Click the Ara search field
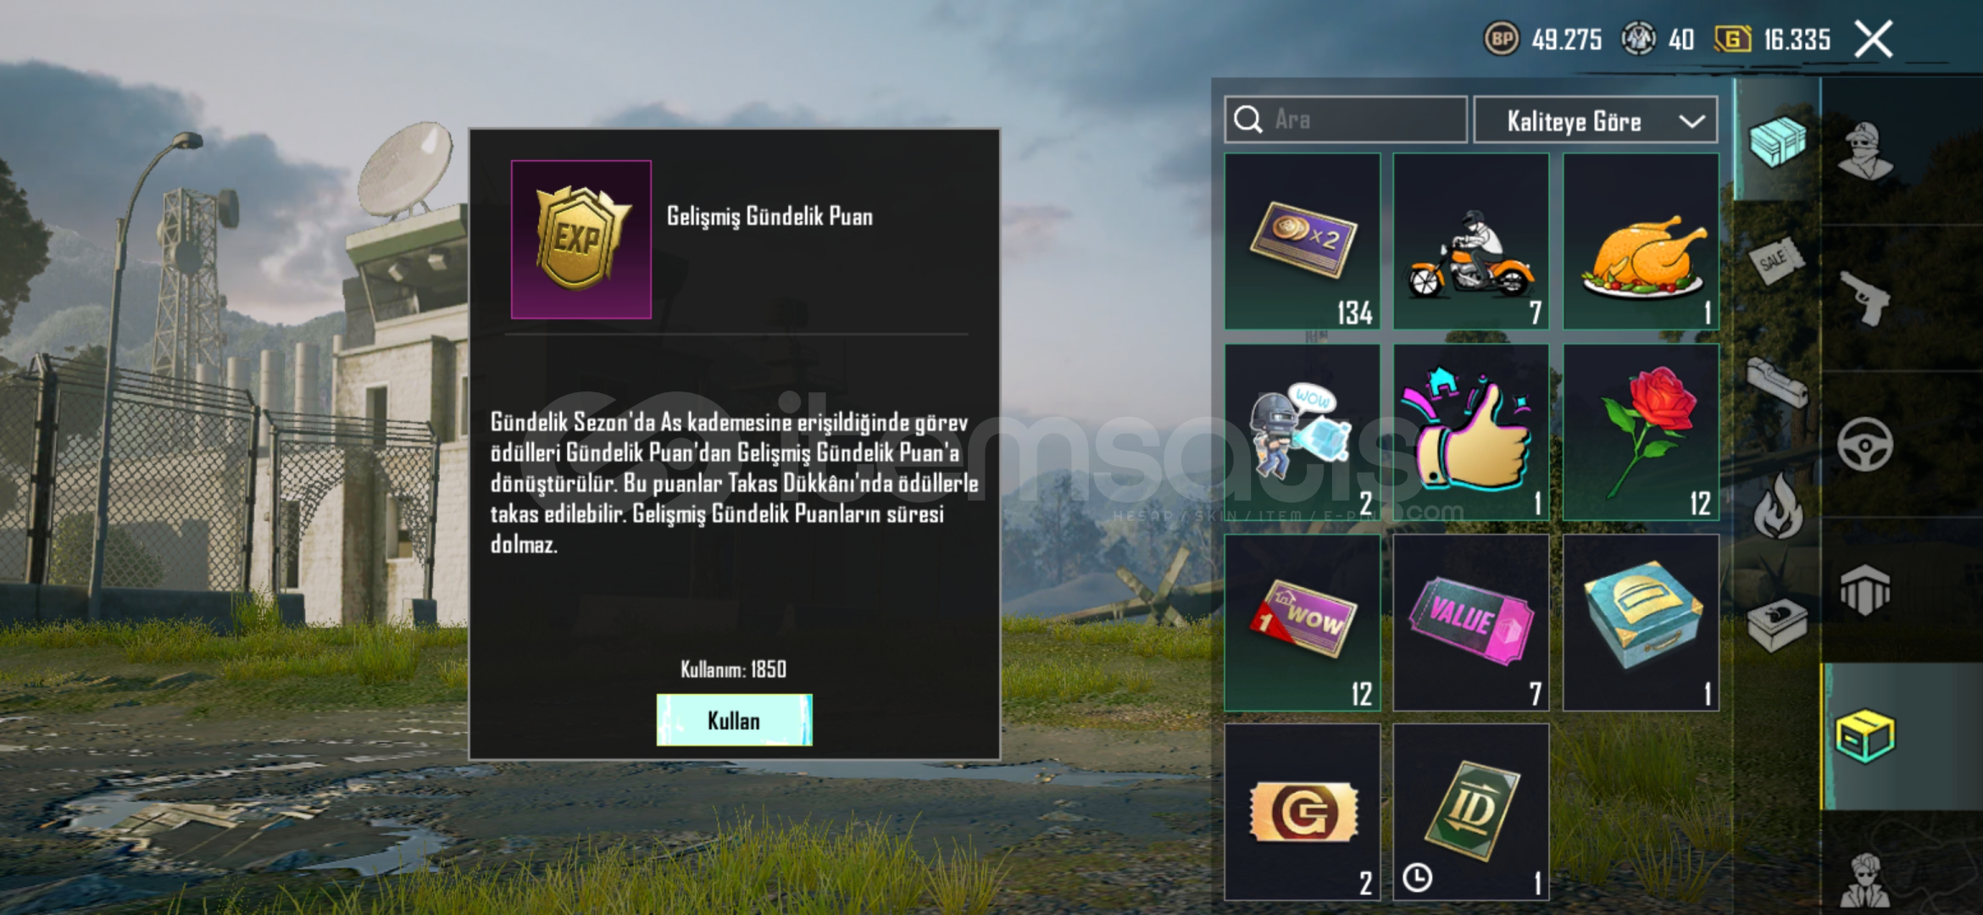The image size is (1983, 915). [x=1346, y=119]
